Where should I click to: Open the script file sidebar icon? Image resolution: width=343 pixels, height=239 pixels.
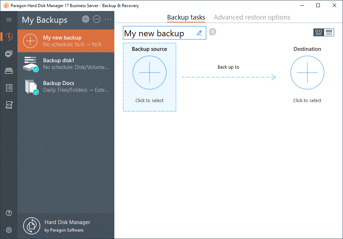click(9, 105)
